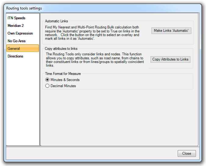Click the Automatic Links group heading

click(x=56, y=21)
